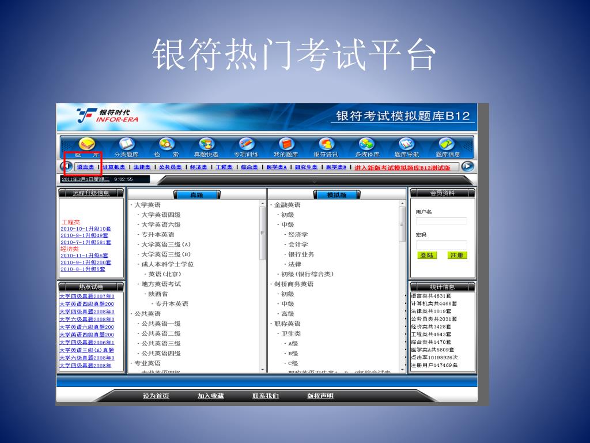Open 大学英语三级（A） tree item
The width and height of the screenshot is (590, 443).
click(166, 245)
